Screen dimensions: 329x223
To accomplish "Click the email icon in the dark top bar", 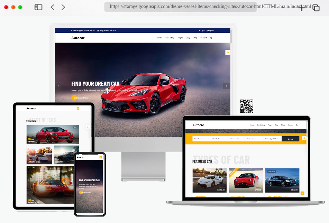I will [98, 30].
